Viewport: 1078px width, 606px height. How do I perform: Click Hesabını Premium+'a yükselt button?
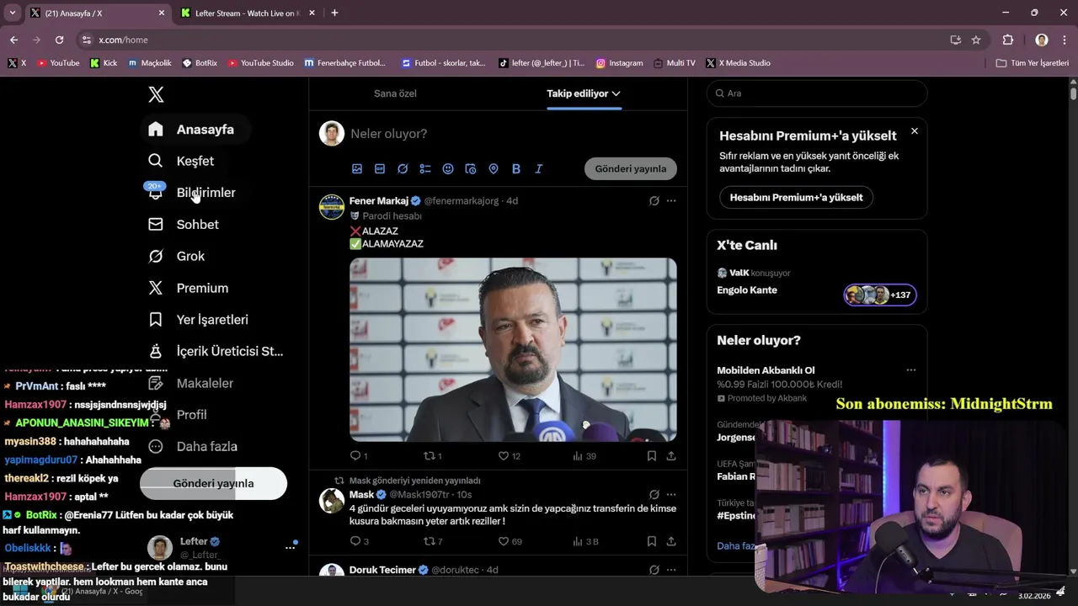pos(796,197)
